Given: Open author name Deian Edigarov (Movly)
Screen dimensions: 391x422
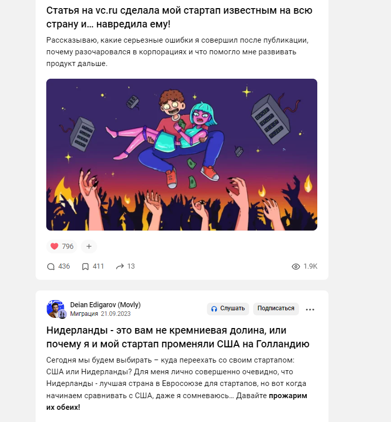Looking at the screenshot, I should click(105, 305).
